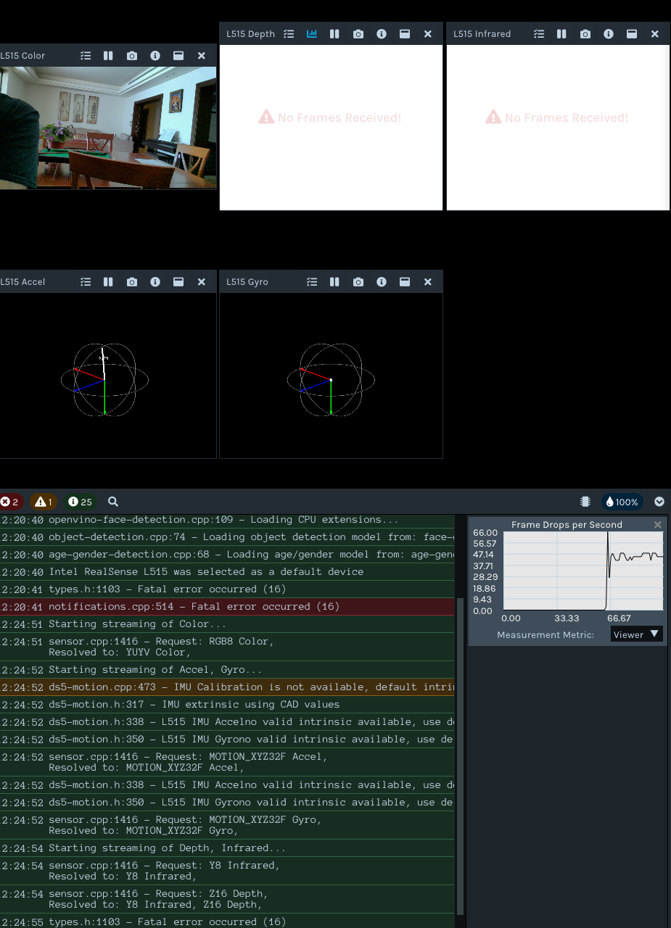Select the errors filter showing count 2

11,501
